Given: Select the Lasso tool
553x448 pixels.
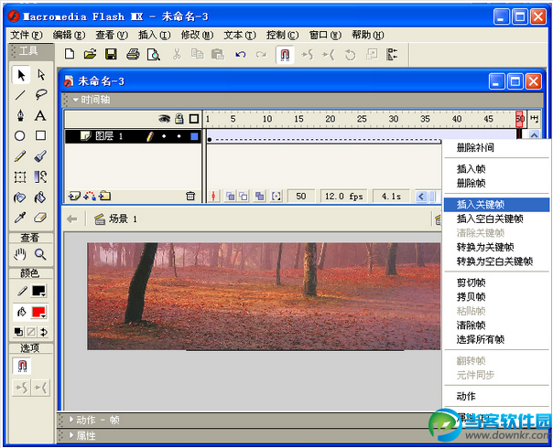Looking at the screenshot, I should click(x=41, y=95).
